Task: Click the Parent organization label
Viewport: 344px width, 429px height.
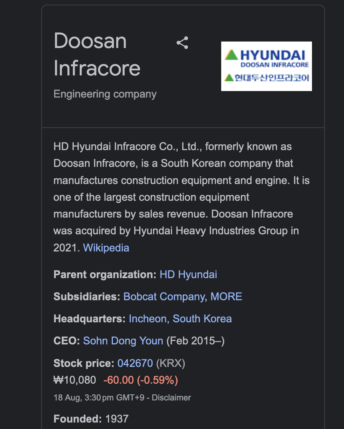Action: 105,274
